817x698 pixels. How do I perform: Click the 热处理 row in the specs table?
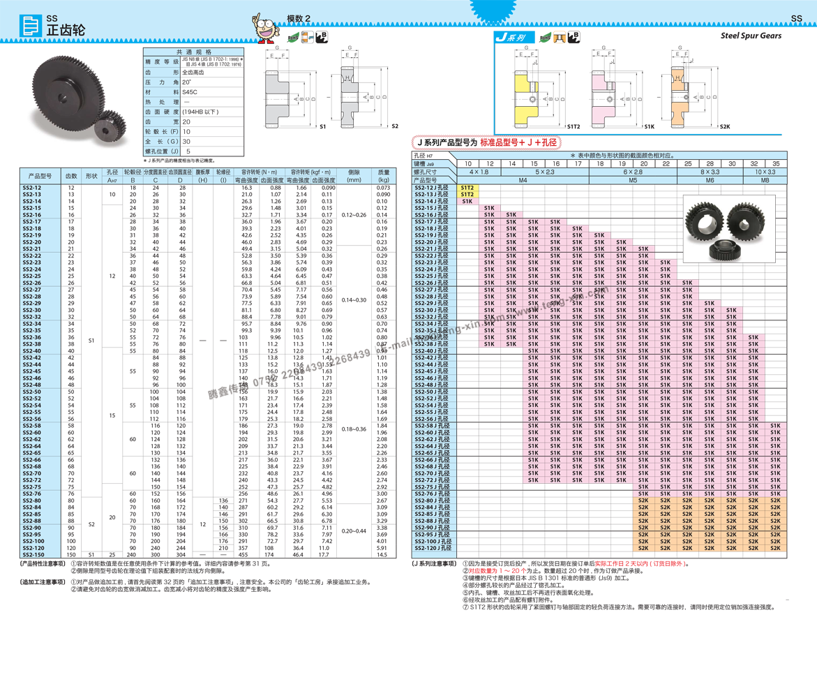162,102
